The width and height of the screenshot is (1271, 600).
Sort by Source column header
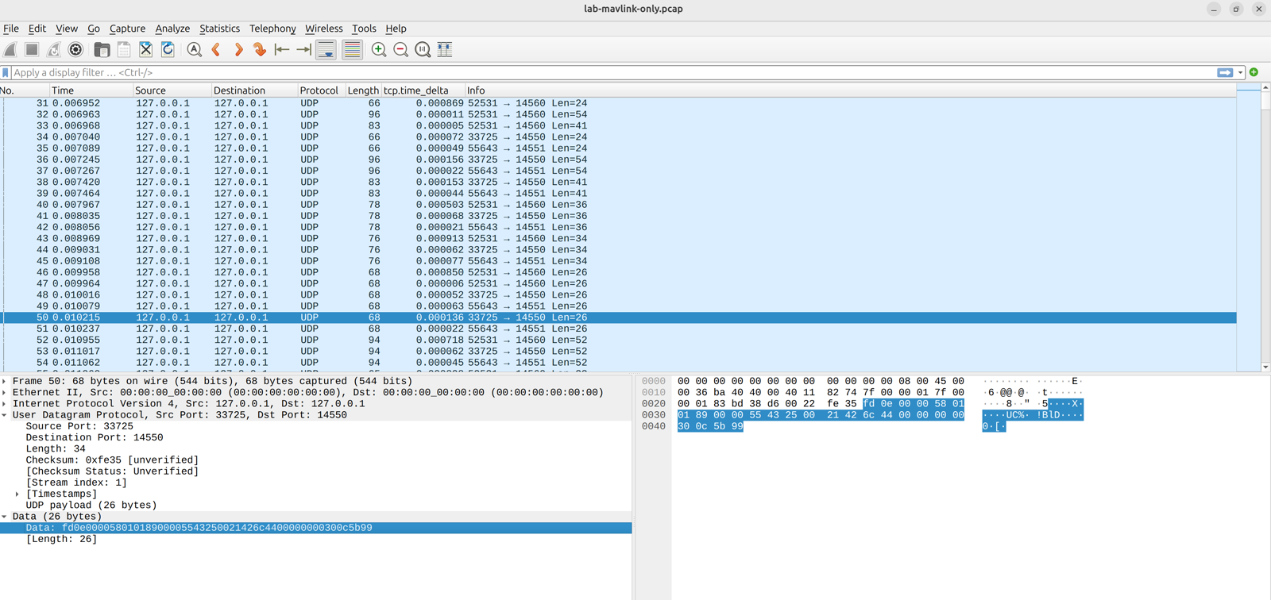tap(172, 90)
